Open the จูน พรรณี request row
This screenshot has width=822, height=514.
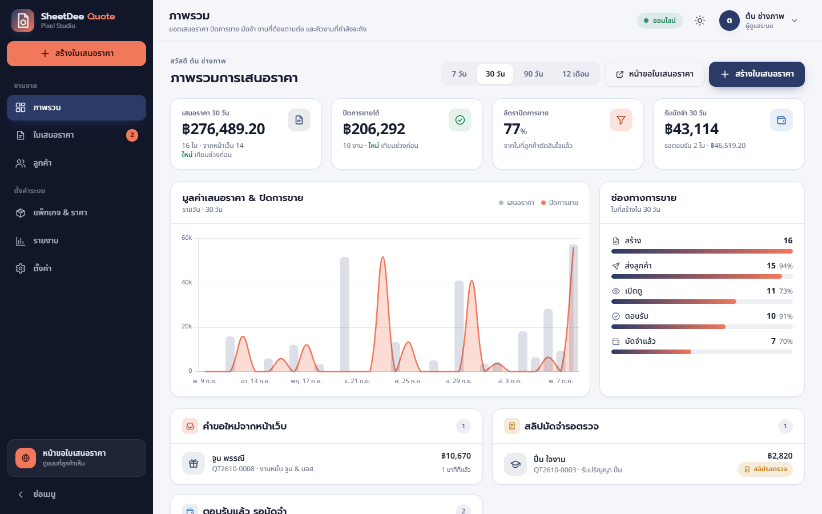pyautogui.click(x=327, y=463)
